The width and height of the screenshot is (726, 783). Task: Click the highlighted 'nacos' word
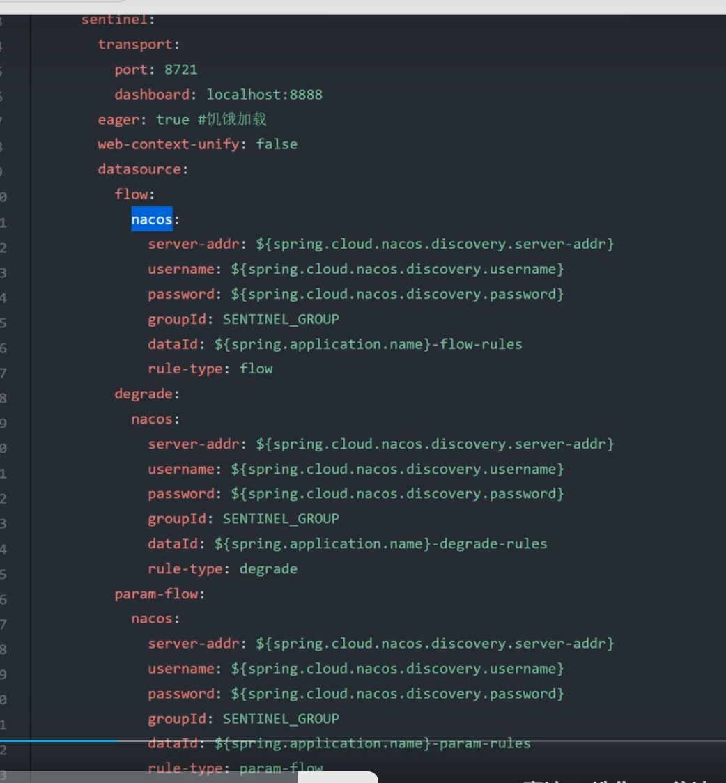(x=152, y=219)
